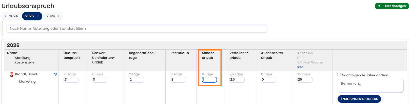Click the Schwerbehindertenurlaub input field
The image size is (411, 104).
(100, 80)
